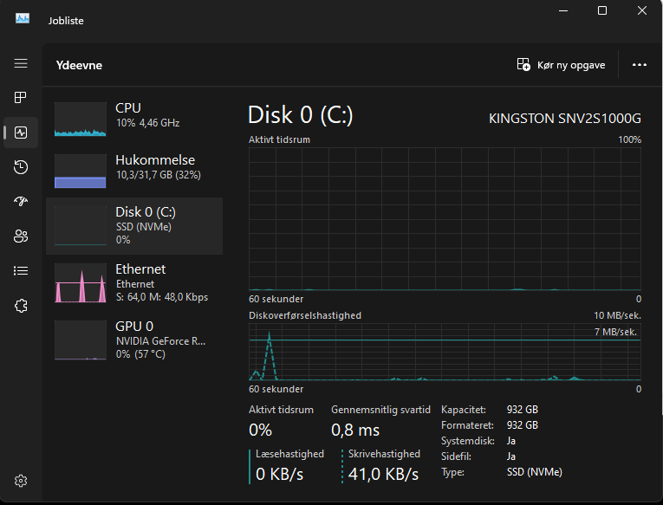Open the three-dot more options menu
663x505 pixels.
640,65
